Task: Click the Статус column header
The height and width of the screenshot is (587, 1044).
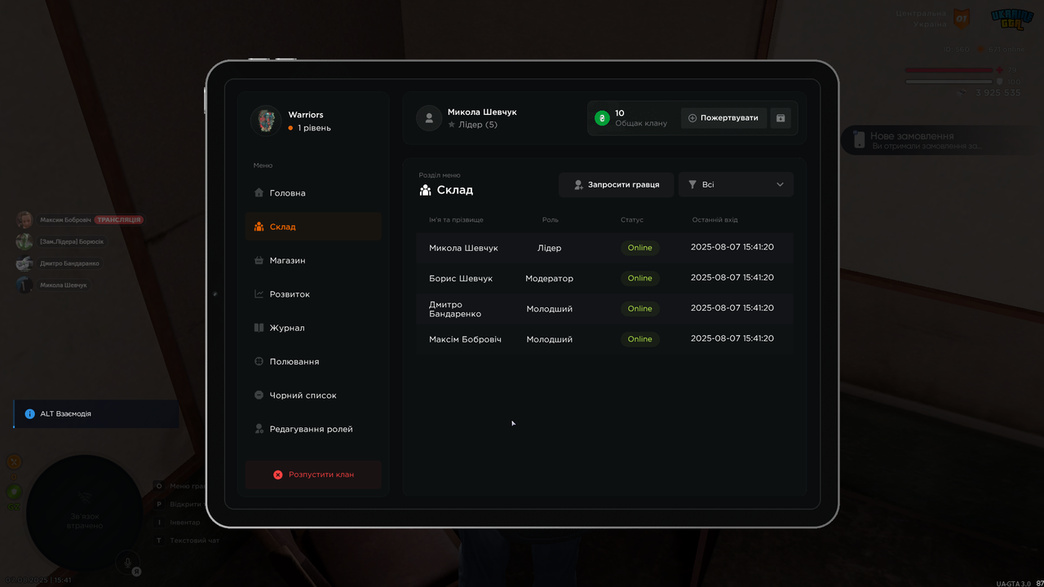Action: pyautogui.click(x=632, y=220)
